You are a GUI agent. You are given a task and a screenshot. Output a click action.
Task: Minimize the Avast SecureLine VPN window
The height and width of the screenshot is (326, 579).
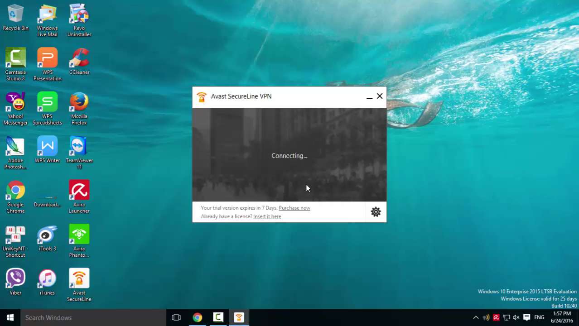tap(369, 96)
